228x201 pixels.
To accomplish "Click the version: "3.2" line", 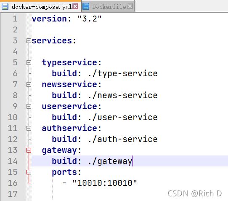I will (66, 19).
